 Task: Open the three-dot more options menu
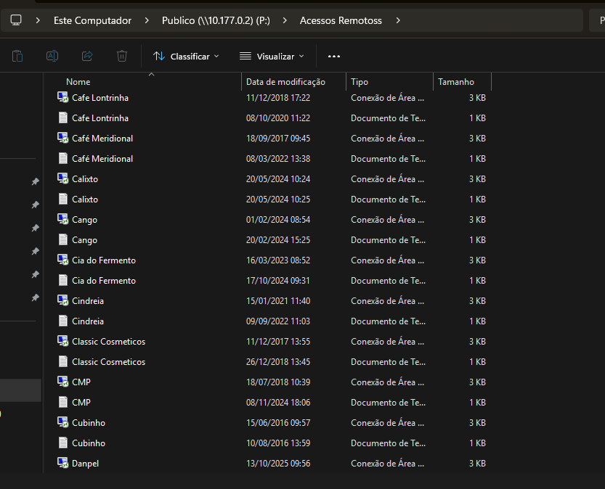tap(334, 56)
